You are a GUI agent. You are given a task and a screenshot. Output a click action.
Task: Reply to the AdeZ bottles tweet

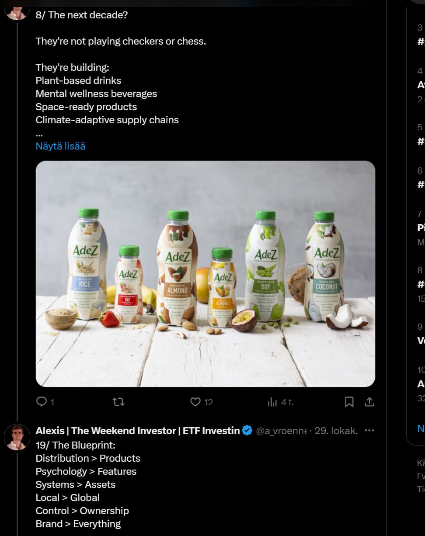coord(42,402)
